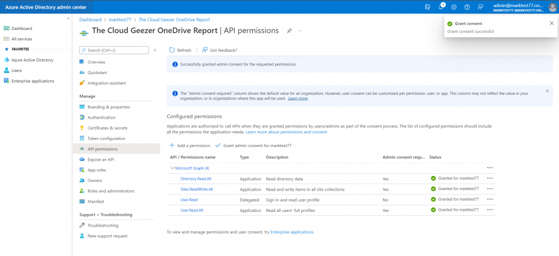Open the ellipsis menu for Sites.ReadWrite.All
Screen dimensions: 559x256
tap(490, 189)
